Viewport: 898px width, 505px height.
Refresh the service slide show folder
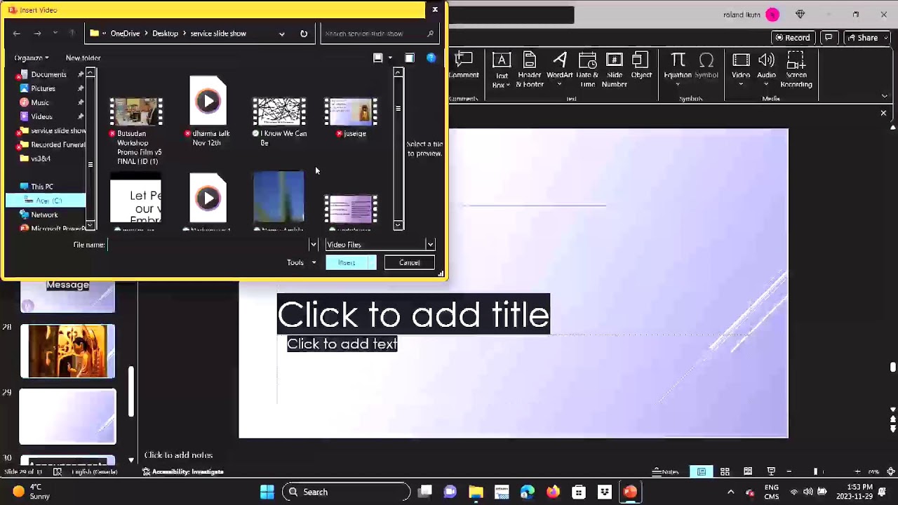[x=304, y=33]
